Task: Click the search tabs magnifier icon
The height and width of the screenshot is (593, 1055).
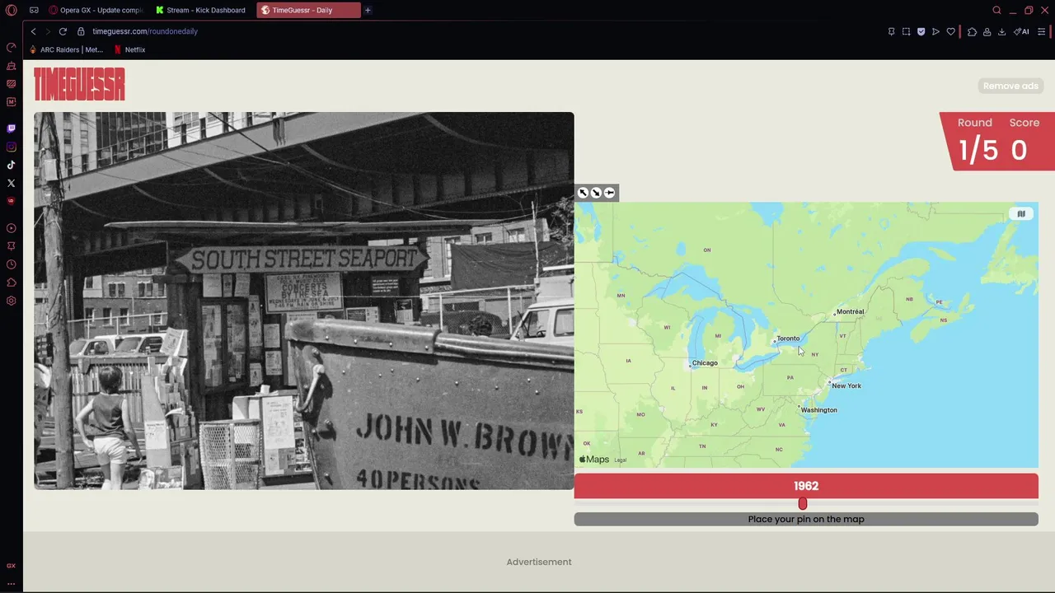Action: tap(996, 10)
